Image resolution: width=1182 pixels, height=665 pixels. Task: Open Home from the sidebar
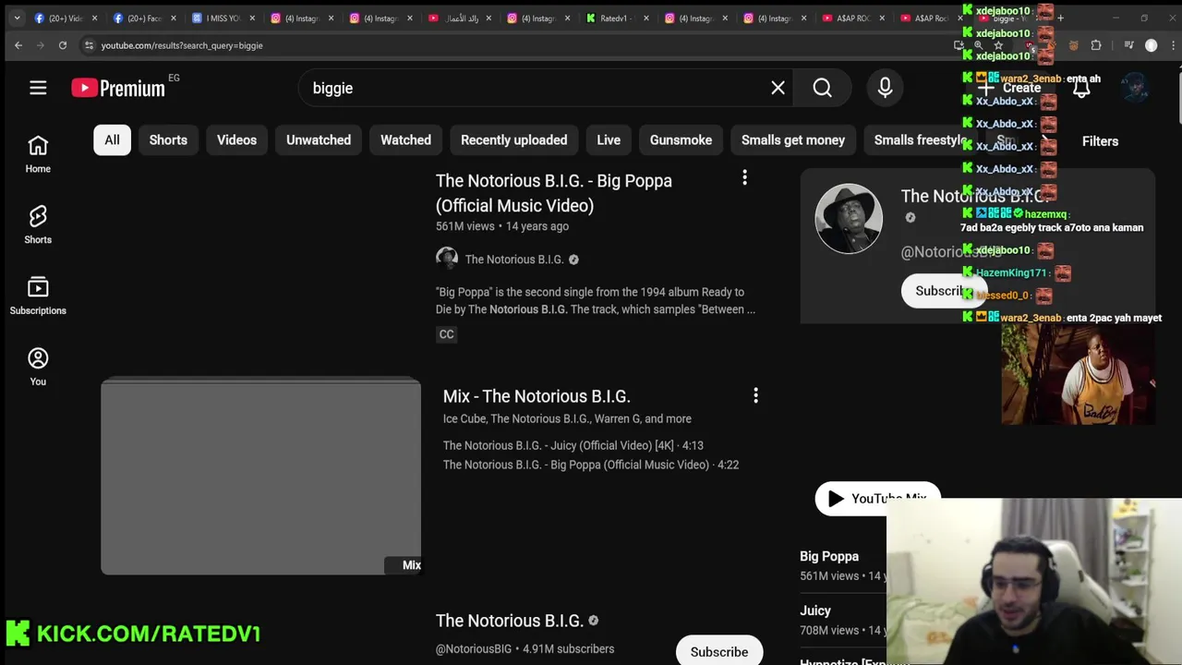(38, 154)
